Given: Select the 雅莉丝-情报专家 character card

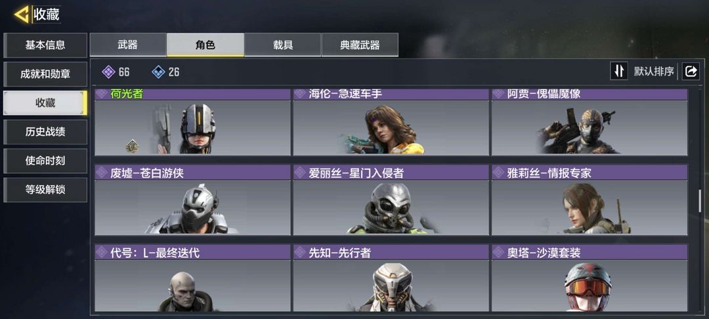Looking at the screenshot, I should tap(589, 200).
